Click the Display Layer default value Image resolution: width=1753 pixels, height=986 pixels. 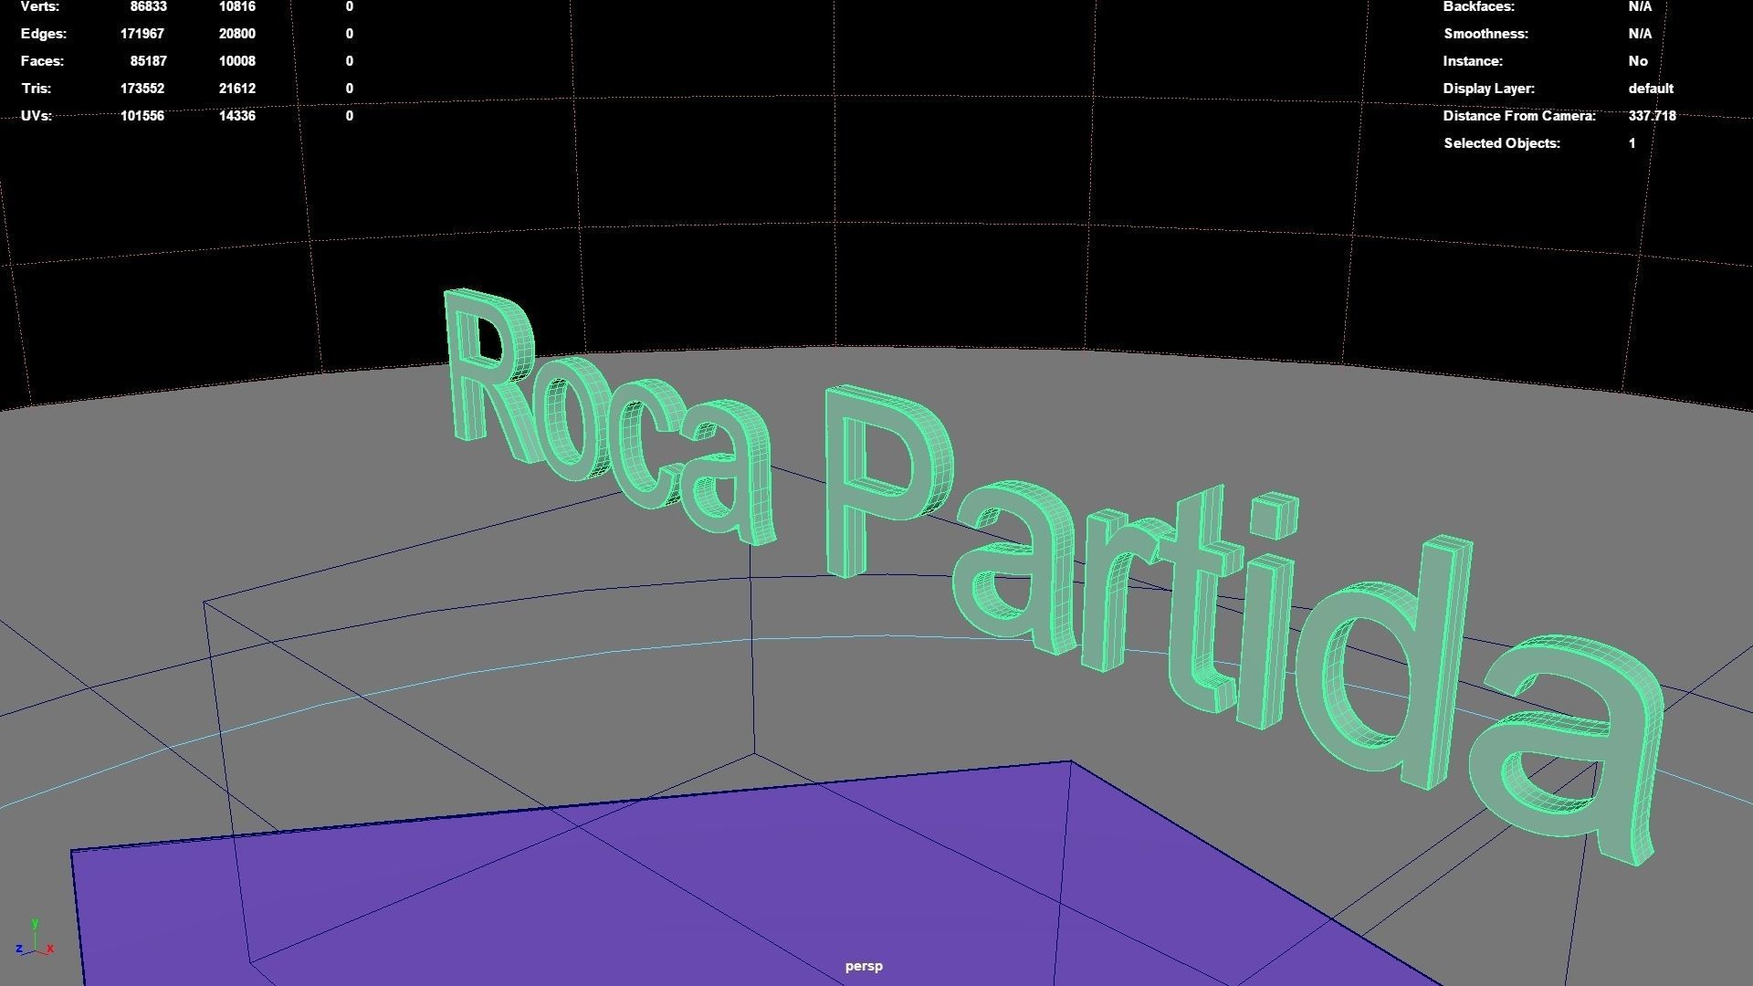[x=1650, y=89]
